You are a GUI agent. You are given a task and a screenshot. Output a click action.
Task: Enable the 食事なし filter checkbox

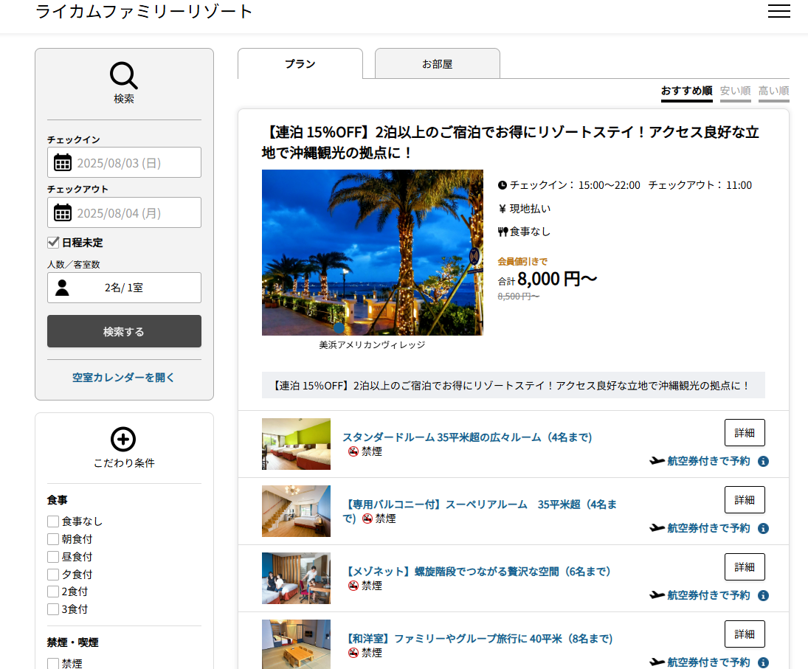pyautogui.click(x=53, y=521)
